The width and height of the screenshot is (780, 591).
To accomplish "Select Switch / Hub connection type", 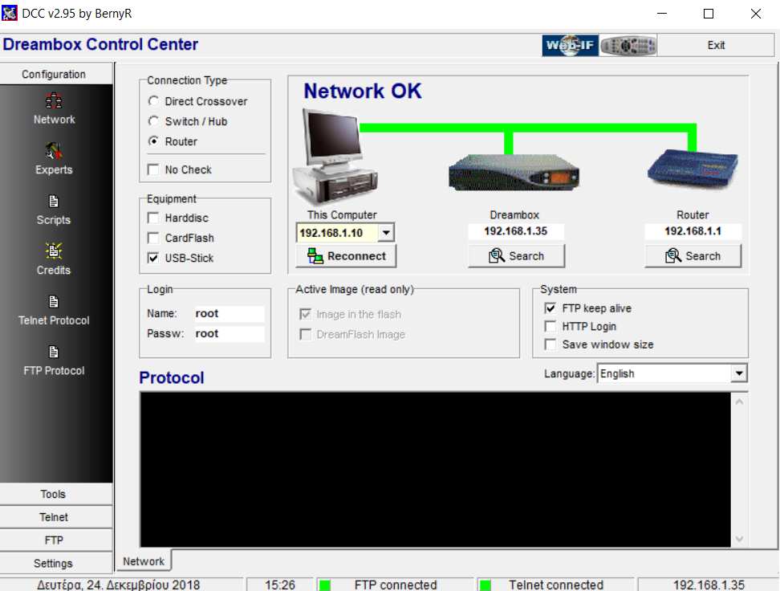I will point(154,121).
